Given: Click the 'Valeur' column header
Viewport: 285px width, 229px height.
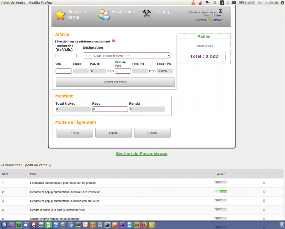Looking at the screenshot, I should pyautogui.click(x=221, y=174).
